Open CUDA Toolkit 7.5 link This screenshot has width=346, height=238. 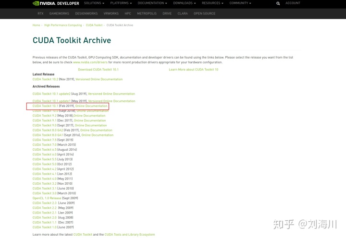pos(44,140)
